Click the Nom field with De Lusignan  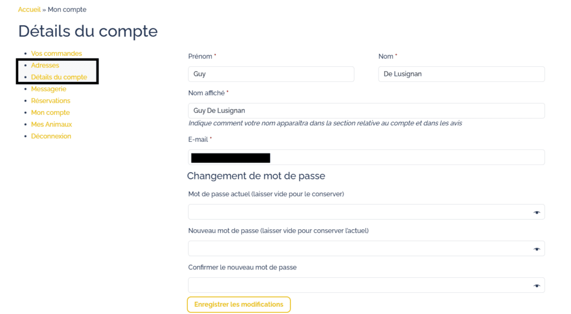[x=461, y=74]
